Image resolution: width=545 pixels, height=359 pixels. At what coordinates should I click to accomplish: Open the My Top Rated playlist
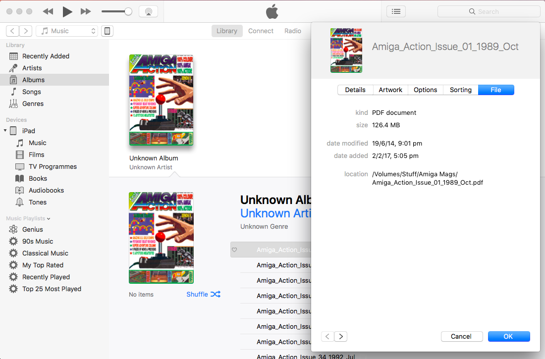click(54, 265)
